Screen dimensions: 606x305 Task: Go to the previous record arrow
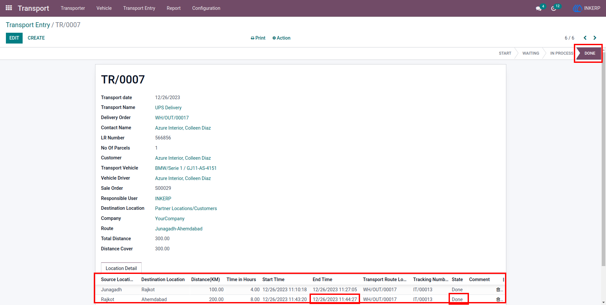[585, 38]
